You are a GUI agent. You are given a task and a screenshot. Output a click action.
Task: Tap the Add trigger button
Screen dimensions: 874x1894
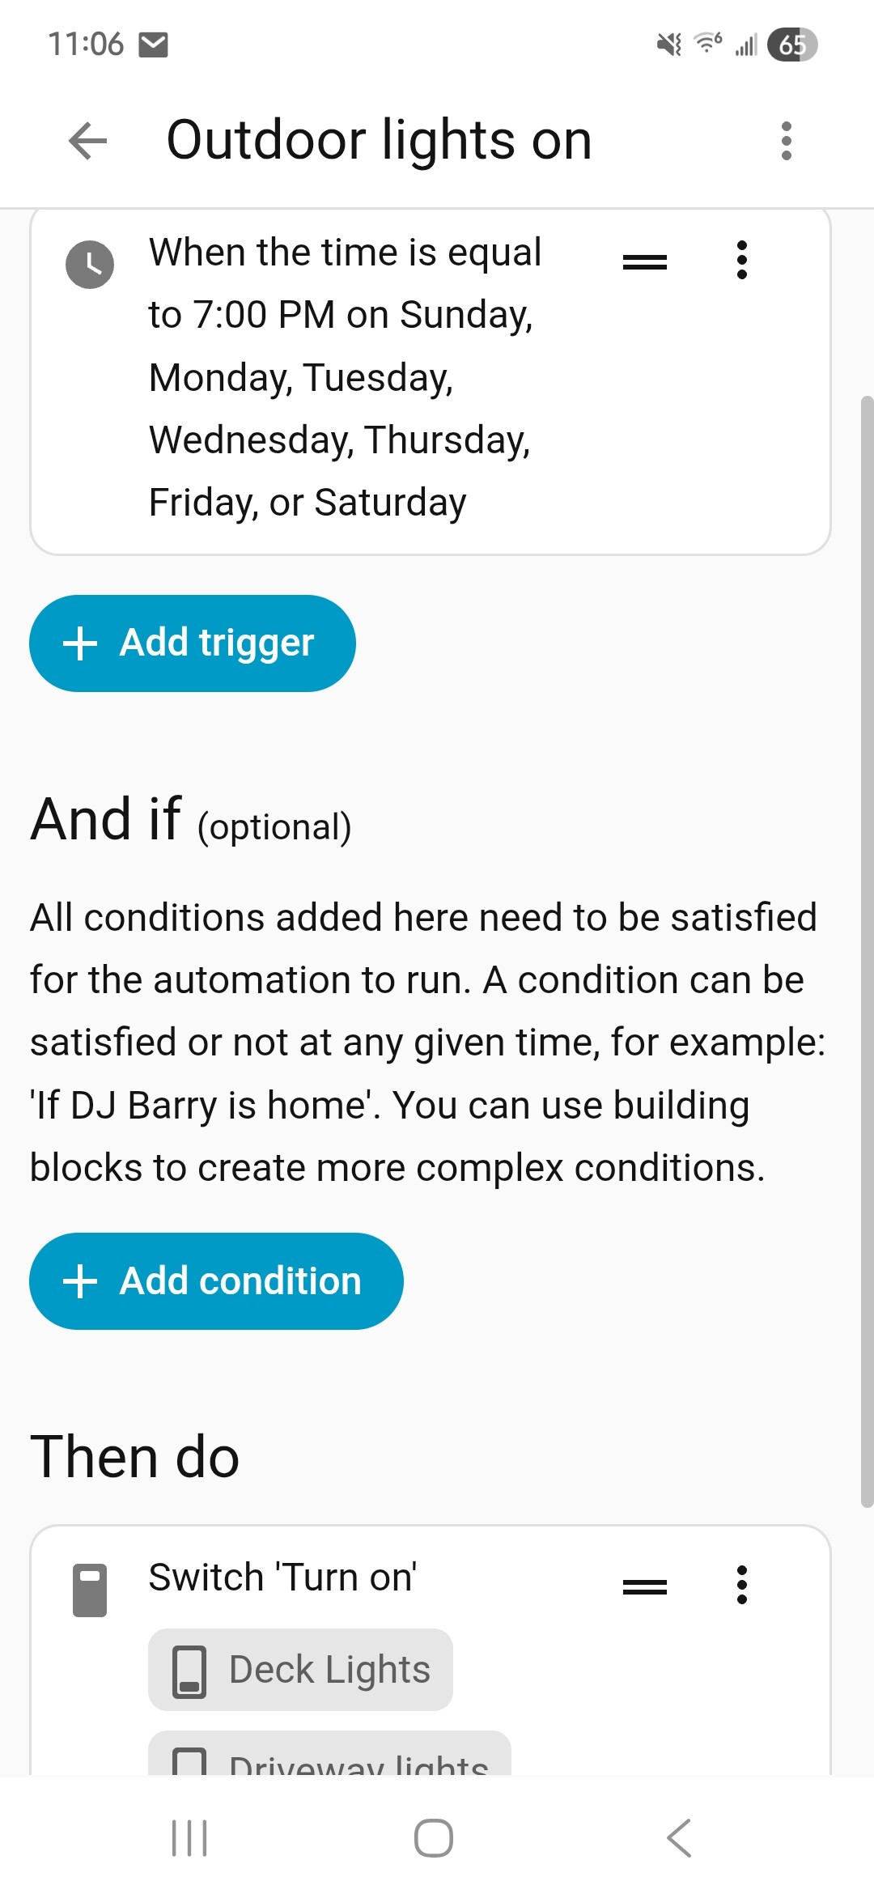coord(193,643)
